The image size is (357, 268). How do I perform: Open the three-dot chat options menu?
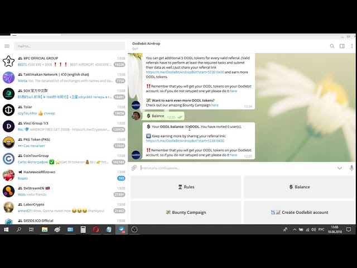click(x=352, y=46)
